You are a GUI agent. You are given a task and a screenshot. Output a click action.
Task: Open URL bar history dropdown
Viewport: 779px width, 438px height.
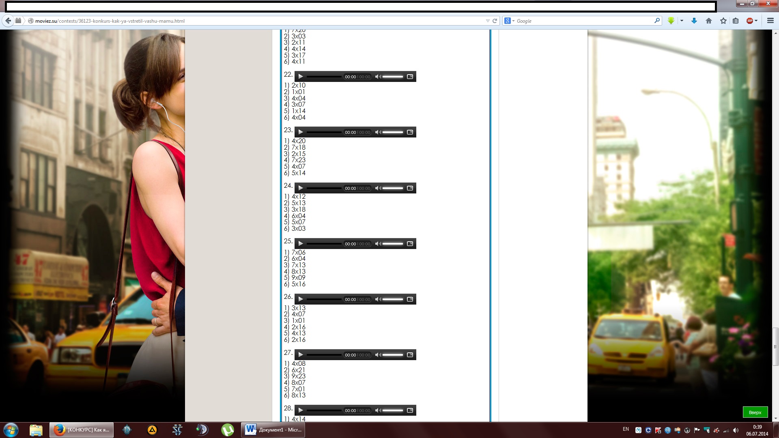click(x=487, y=21)
